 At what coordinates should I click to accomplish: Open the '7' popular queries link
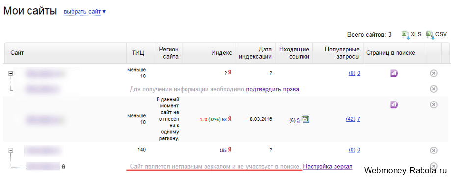(359, 119)
